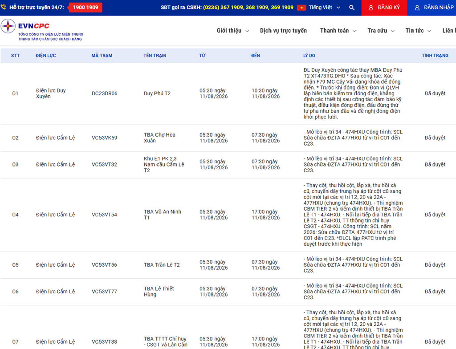Viewport: 456px width, 349px height.
Task: Select station code VC53VT54
Action: (104, 215)
